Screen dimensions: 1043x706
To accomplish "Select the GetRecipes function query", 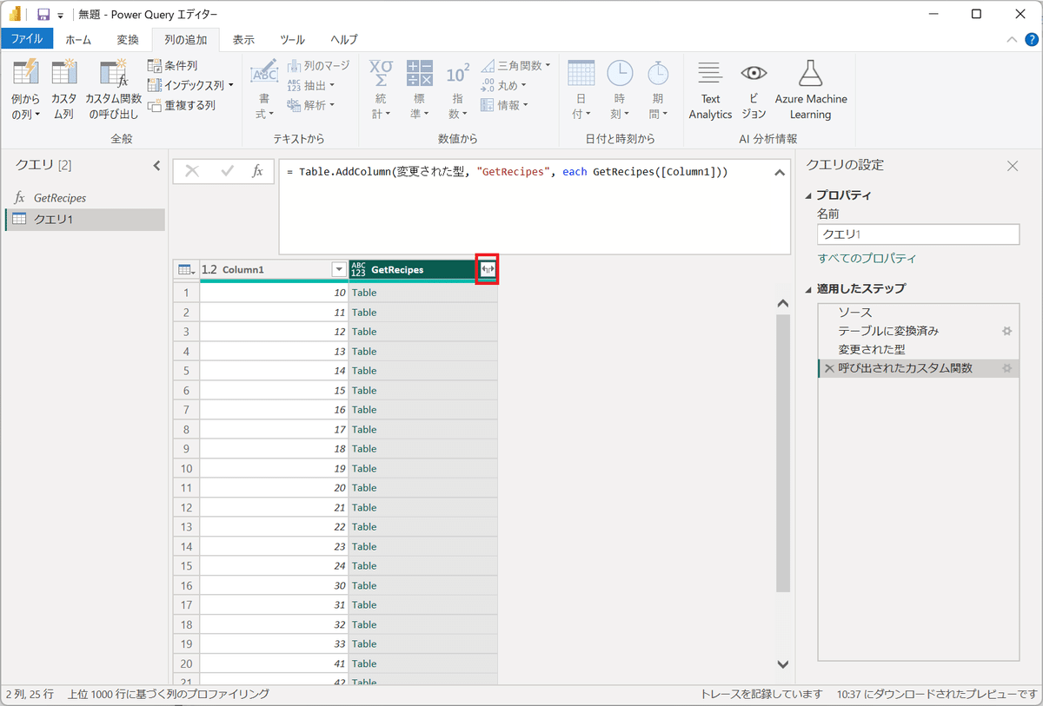I will tap(84, 198).
